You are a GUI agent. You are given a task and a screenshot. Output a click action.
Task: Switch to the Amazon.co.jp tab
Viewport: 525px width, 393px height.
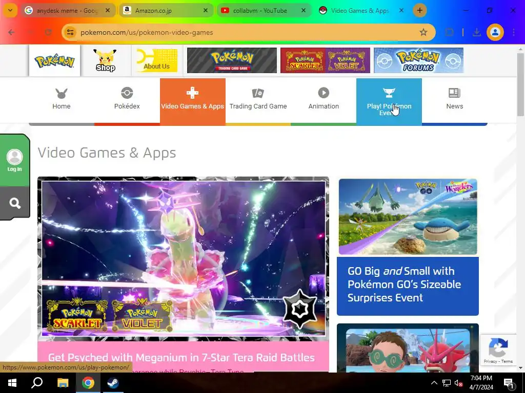166,10
